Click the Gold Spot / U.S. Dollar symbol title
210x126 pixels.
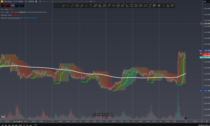[19, 1]
